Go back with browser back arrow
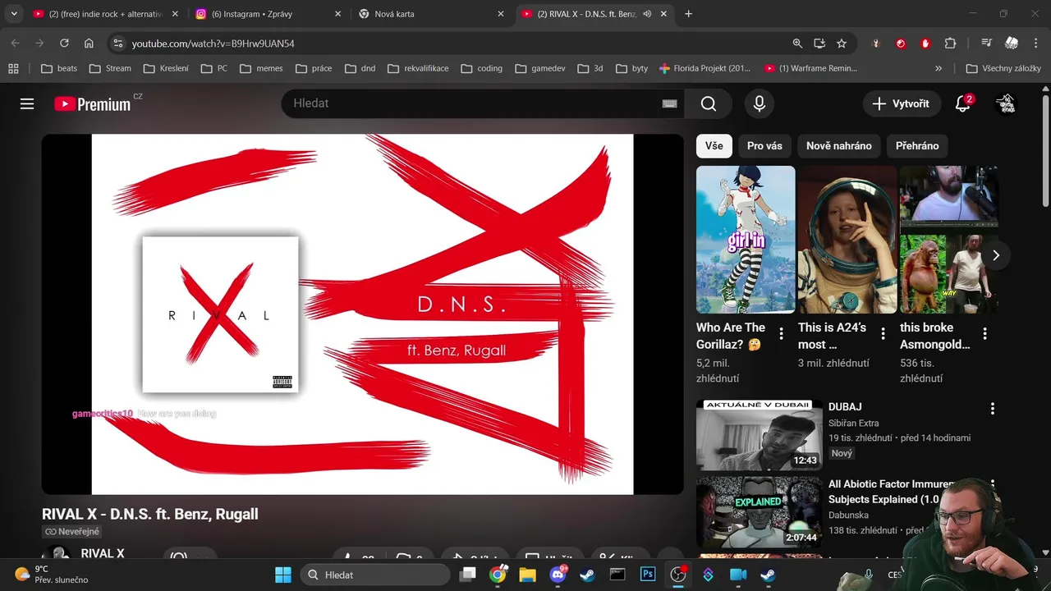Screen dimensions: 1051x591 15,44
